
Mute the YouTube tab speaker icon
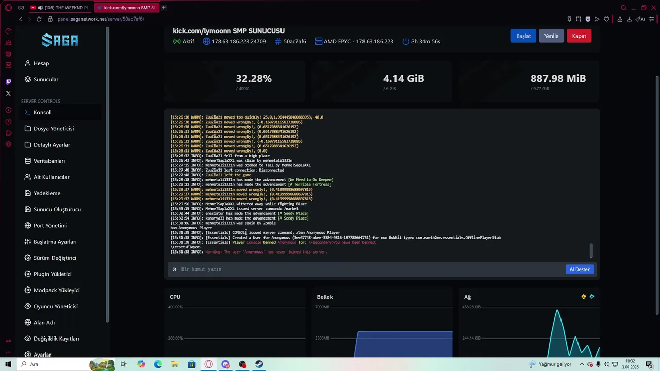point(40,8)
